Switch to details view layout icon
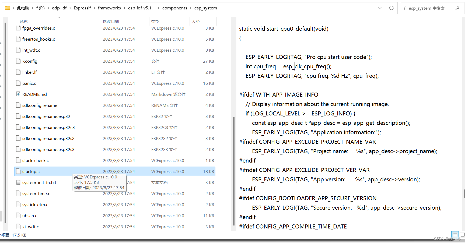Viewport: 465px width, 243px height. tap(455, 235)
